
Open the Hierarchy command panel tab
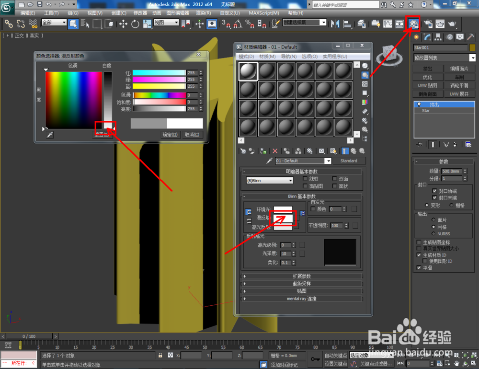438,37
